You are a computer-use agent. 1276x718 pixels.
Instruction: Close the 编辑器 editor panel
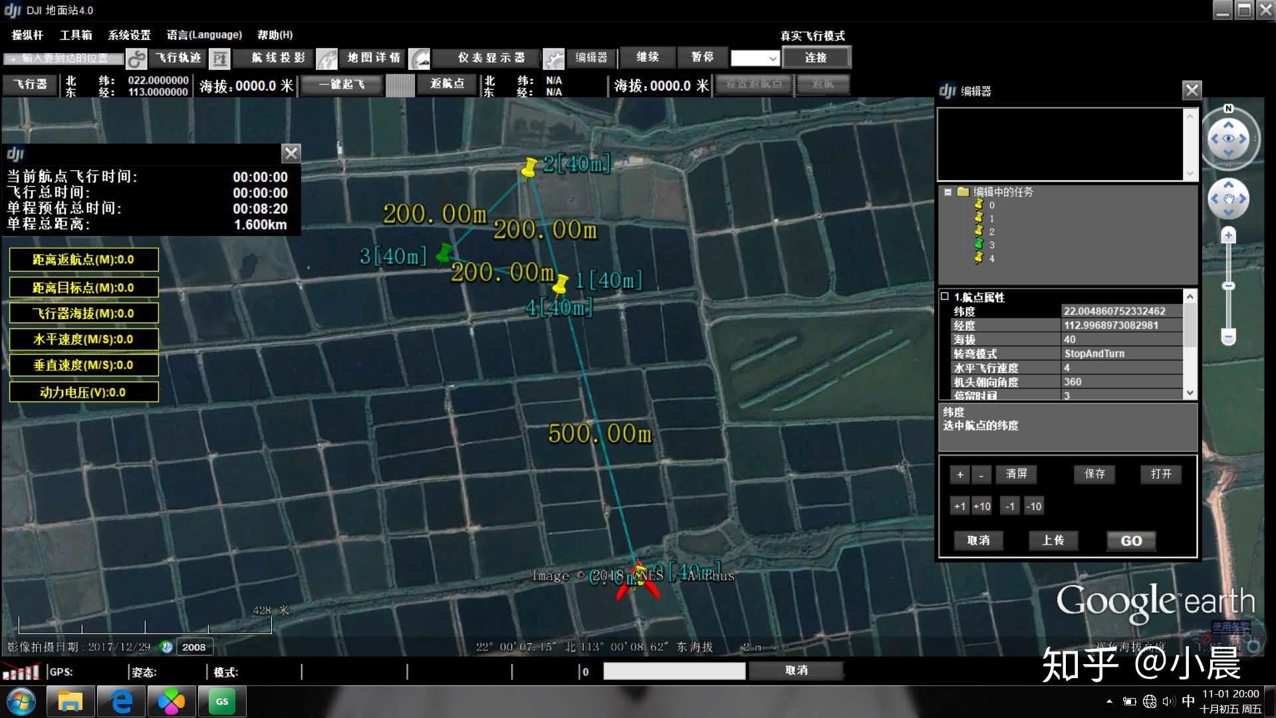(1192, 90)
